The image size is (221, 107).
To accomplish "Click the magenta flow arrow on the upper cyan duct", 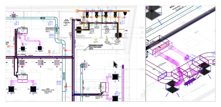I will coord(64,48).
